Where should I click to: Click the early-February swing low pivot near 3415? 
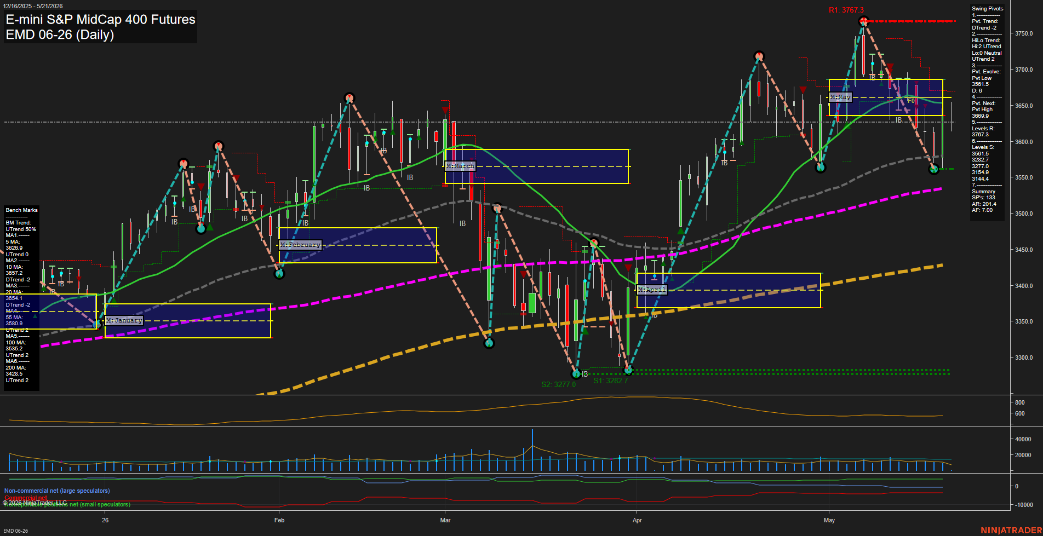tap(279, 273)
